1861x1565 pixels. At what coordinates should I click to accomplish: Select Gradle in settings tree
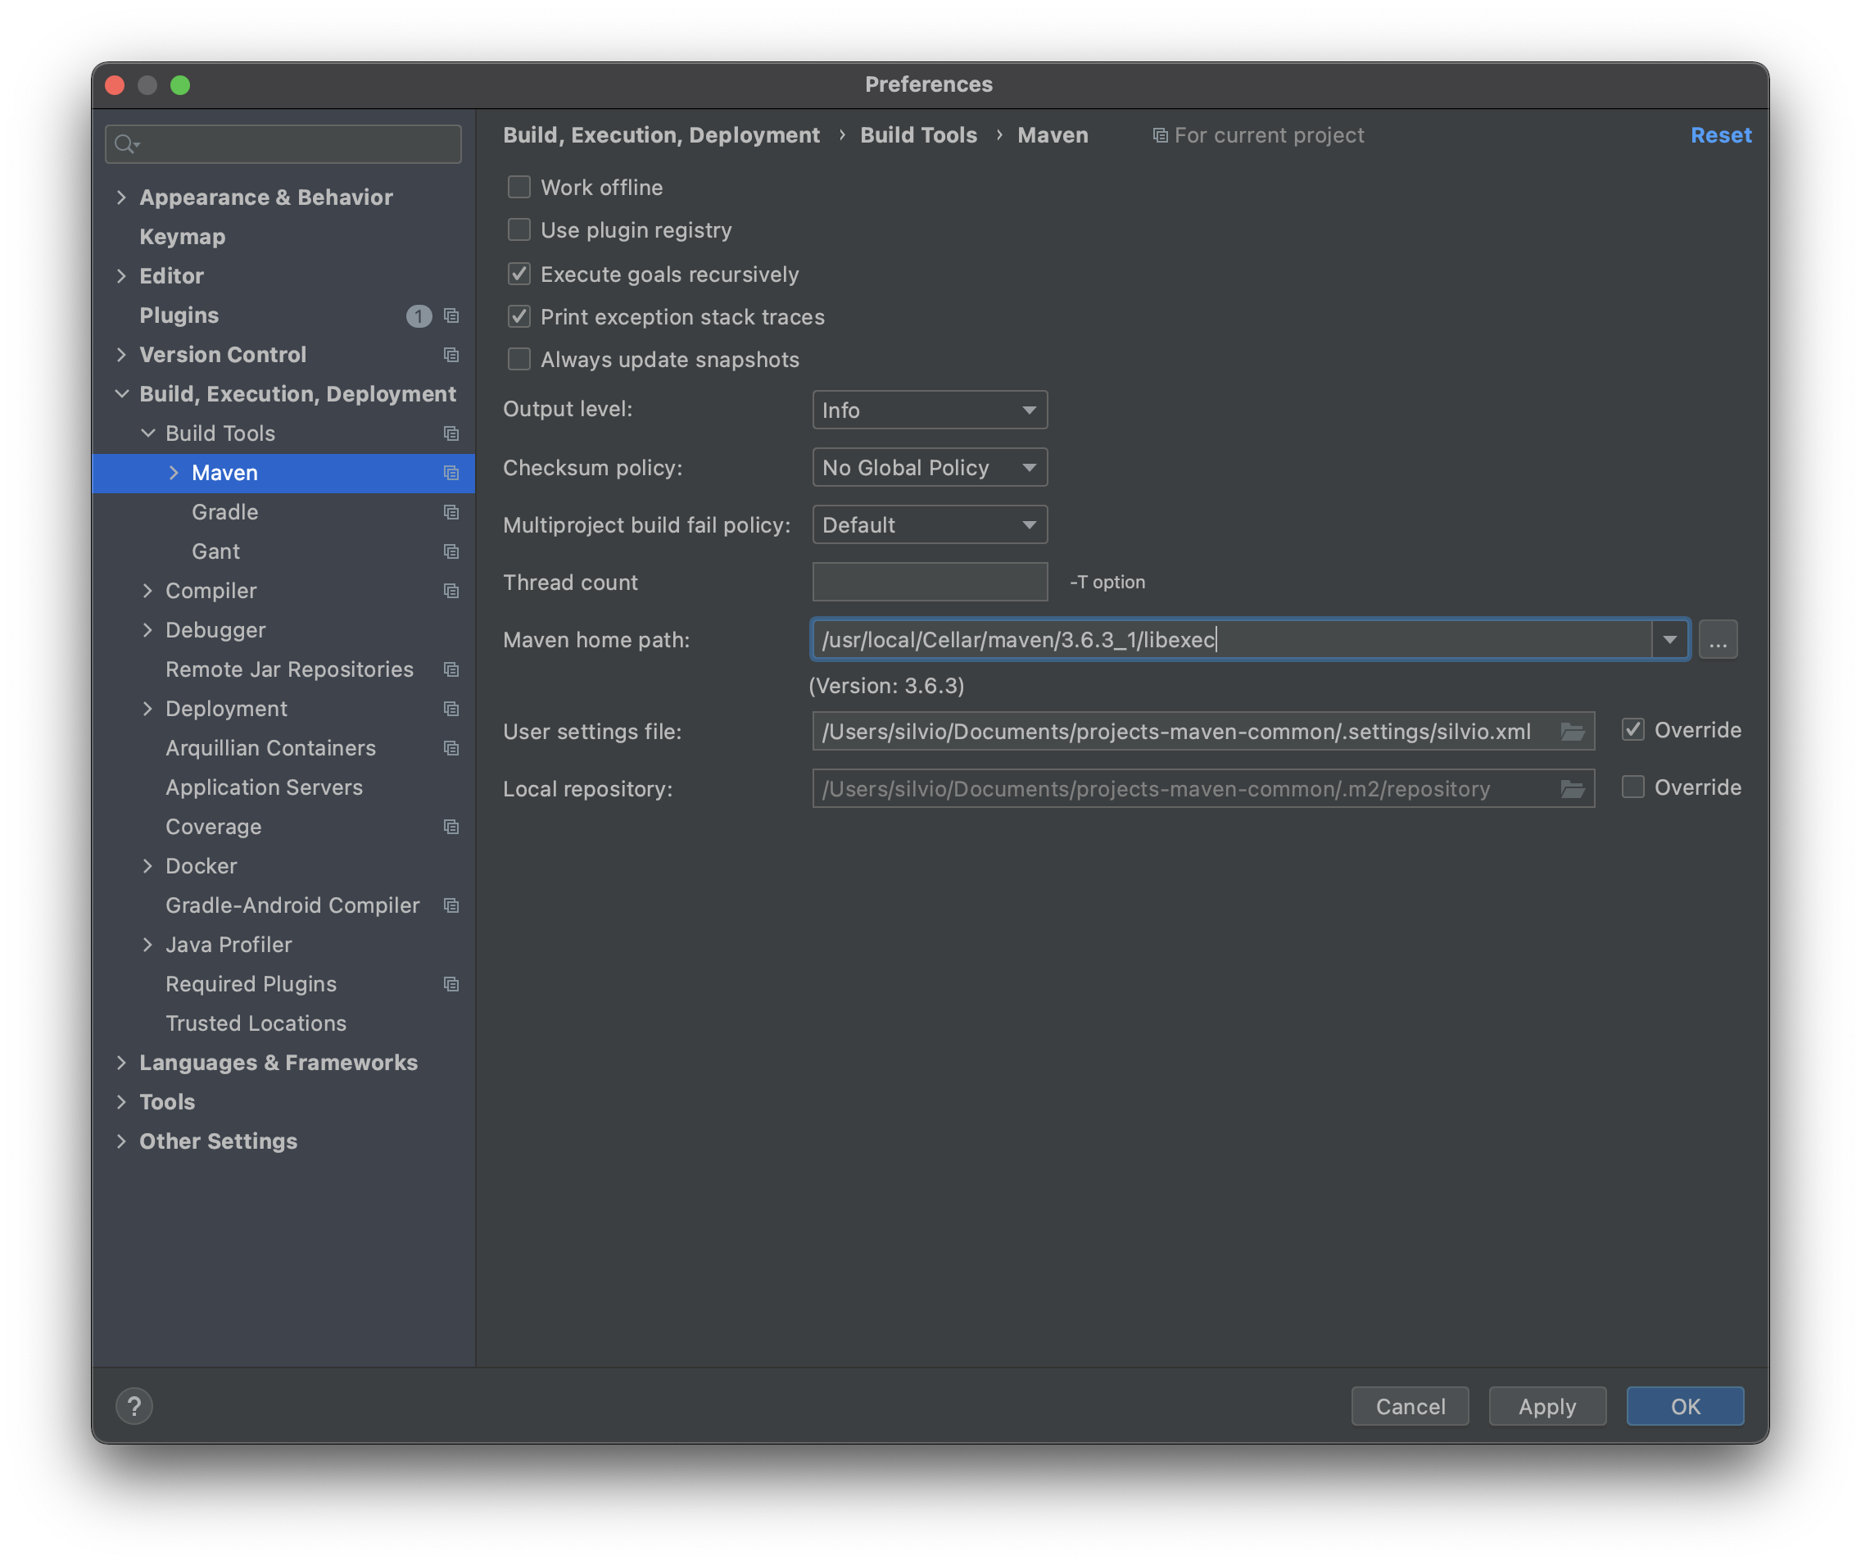pos(224,512)
